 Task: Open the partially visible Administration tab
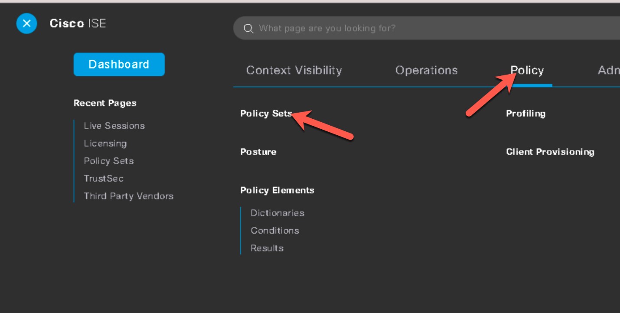tap(609, 70)
